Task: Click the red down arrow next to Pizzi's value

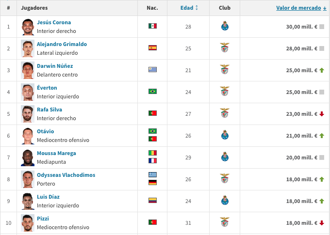Action: click(322, 223)
